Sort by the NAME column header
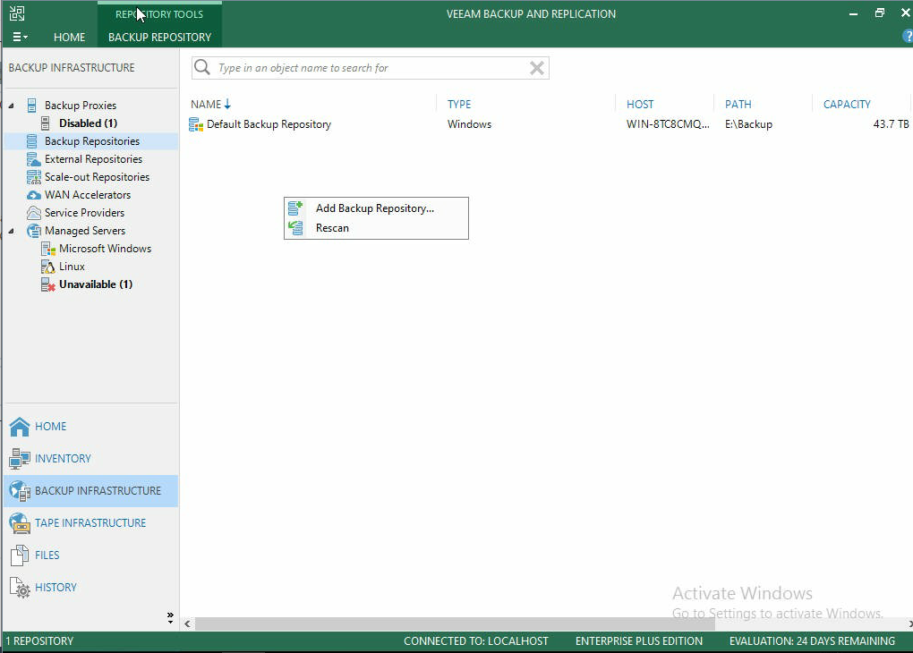Viewport: 913px width, 653px height. tap(210, 104)
